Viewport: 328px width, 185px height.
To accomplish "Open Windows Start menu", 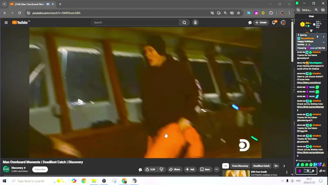I will tap(4, 181).
